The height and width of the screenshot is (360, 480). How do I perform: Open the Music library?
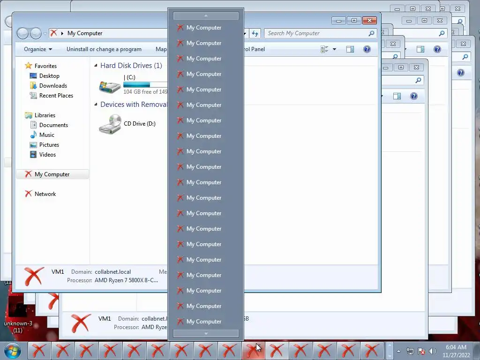pos(46,135)
